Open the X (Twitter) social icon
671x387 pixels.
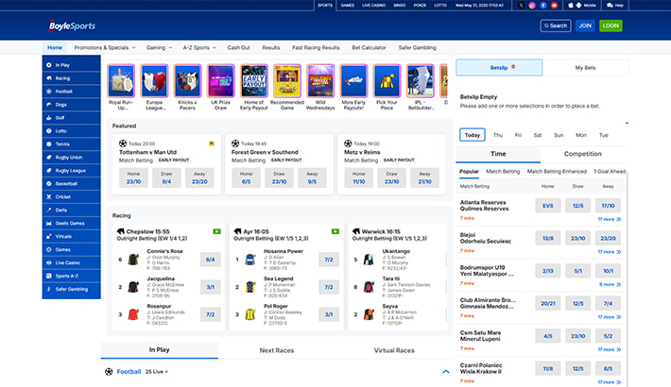tap(521, 5)
